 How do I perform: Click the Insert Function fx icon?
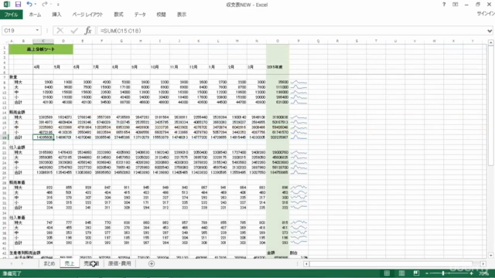[x=88, y=31]
